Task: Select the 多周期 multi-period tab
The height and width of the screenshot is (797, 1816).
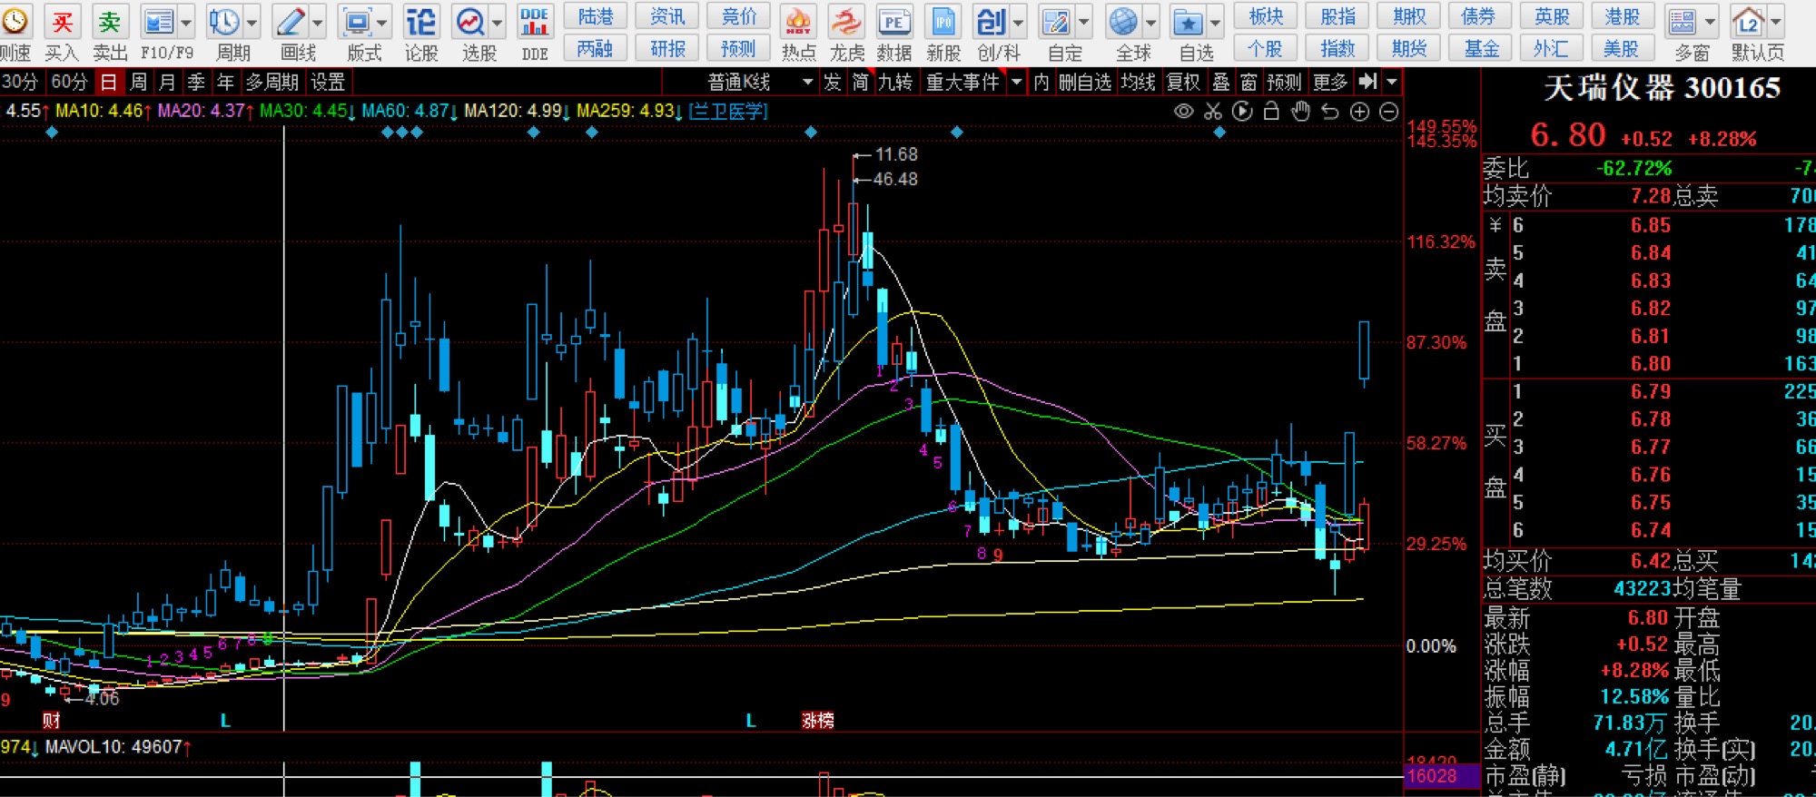Action: [x=271, y=82]
